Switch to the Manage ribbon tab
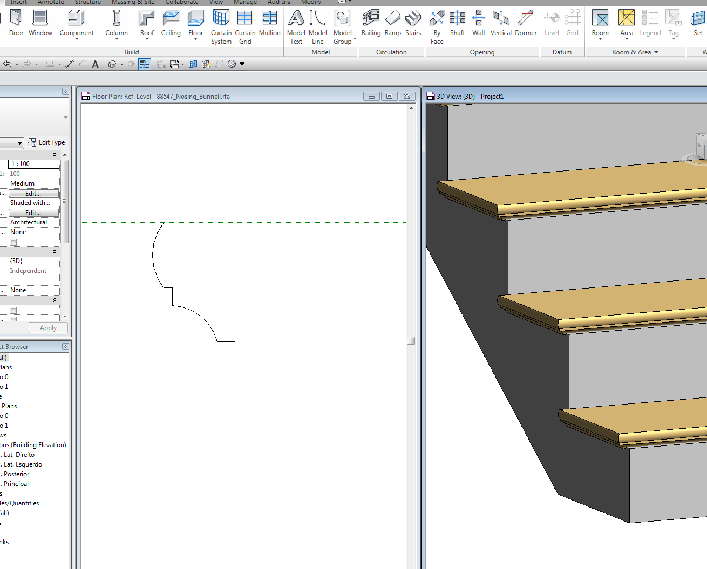707x569 pixels. click(x=245, y=2)
